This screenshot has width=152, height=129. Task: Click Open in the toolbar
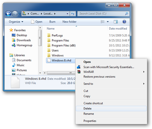tap(37, 22)
